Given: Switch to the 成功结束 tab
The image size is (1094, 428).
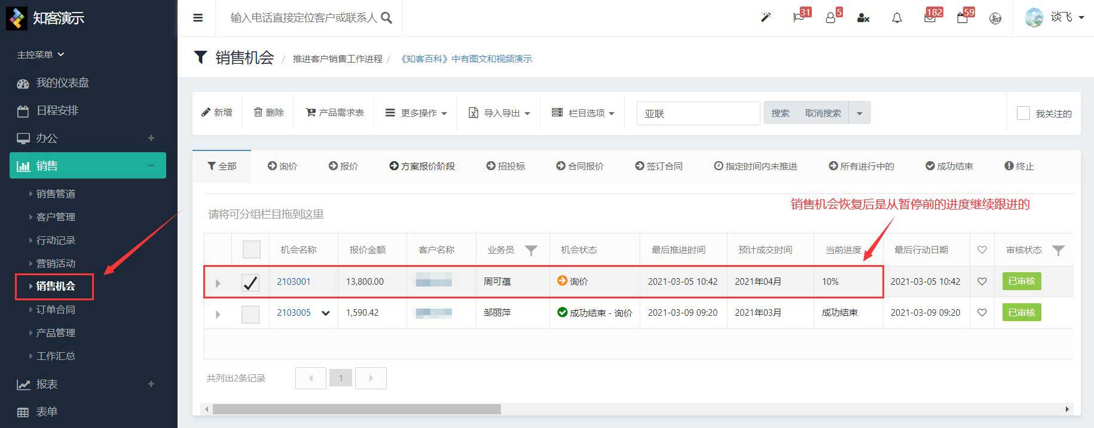Looking at the screenshot, I should tap(949, 166).
